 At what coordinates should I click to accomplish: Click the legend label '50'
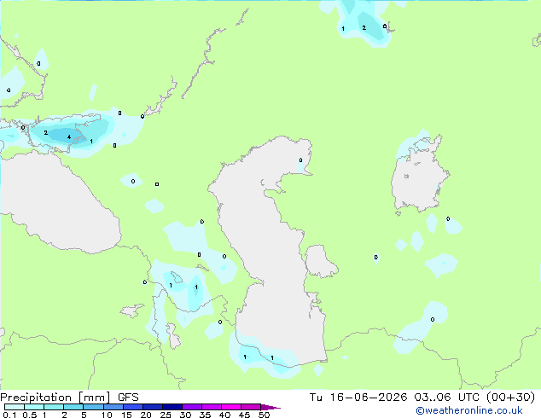[x=264, y=415]
